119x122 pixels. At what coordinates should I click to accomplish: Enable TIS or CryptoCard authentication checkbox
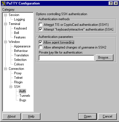click(40, 25)
